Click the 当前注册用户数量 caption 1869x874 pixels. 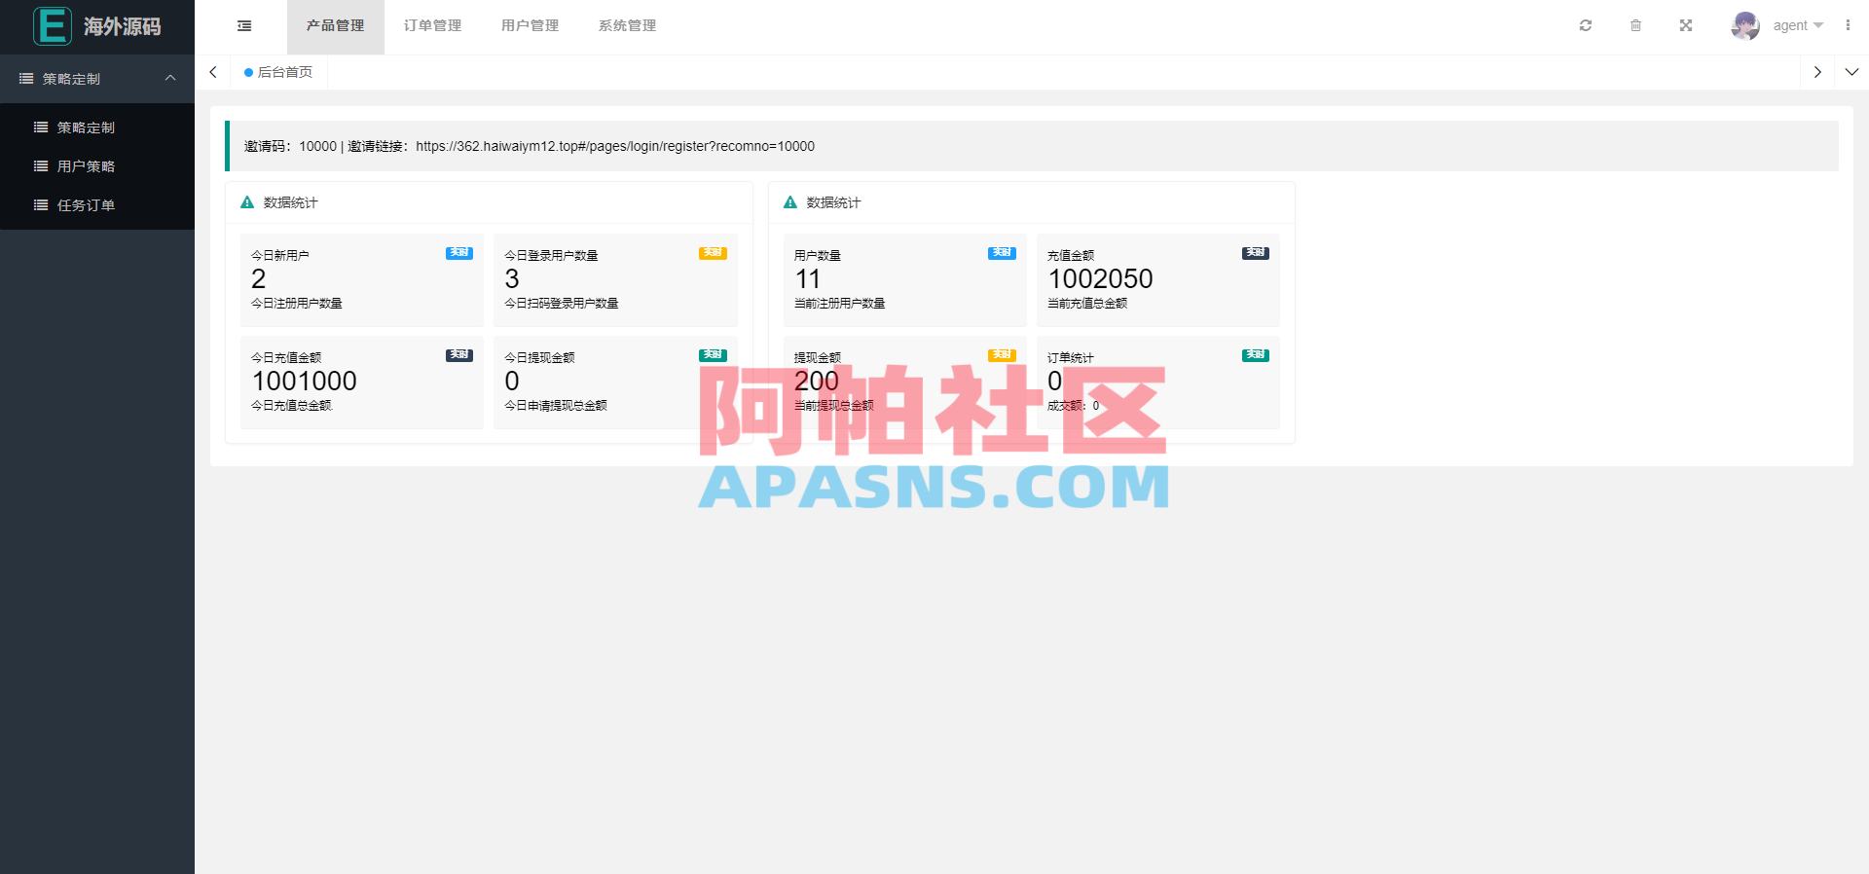coord(840,304)
